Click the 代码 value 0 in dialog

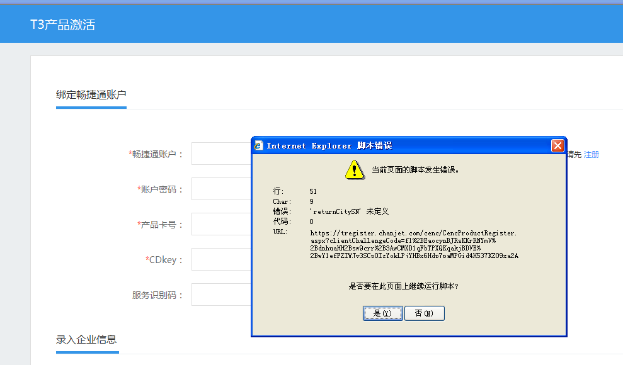[x=311, y=222]
